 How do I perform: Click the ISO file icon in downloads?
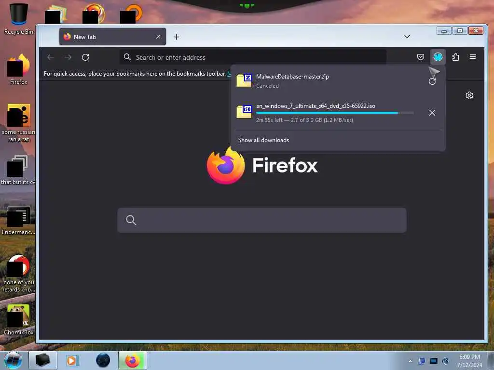pyautogui.click(x=244, y=112)
